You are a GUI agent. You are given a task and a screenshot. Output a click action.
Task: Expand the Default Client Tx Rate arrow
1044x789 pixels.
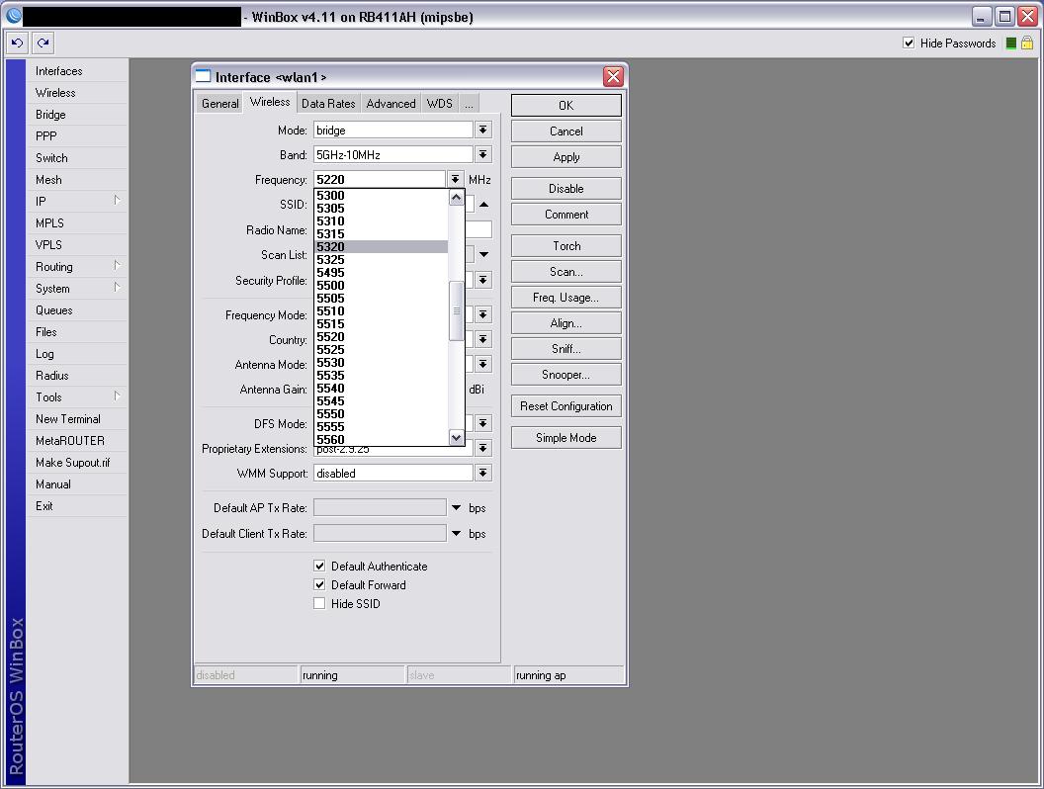[456, 533]
